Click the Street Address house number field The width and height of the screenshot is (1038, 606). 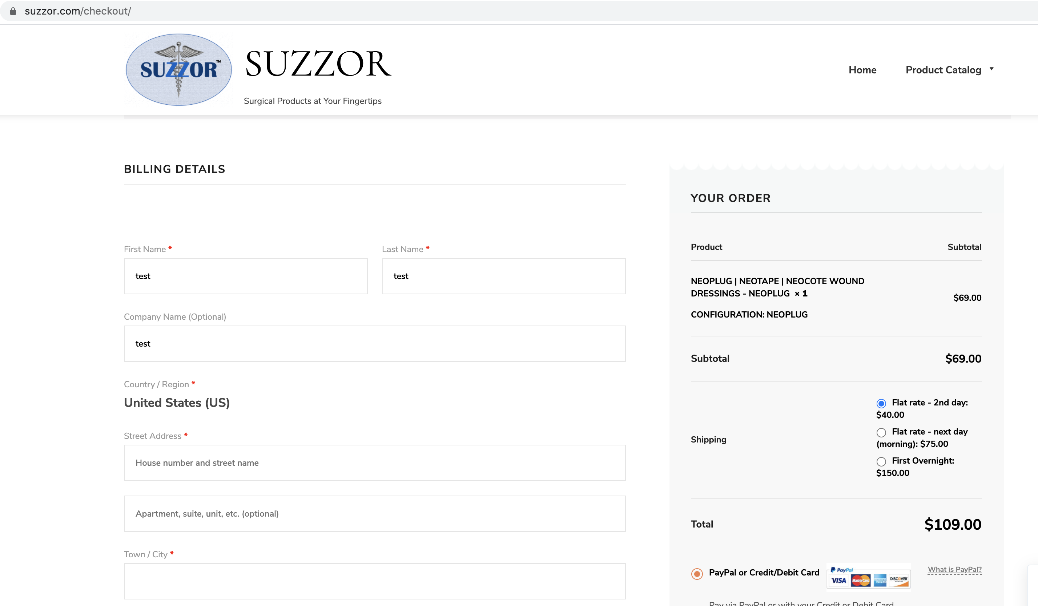(x=375, y=463)
